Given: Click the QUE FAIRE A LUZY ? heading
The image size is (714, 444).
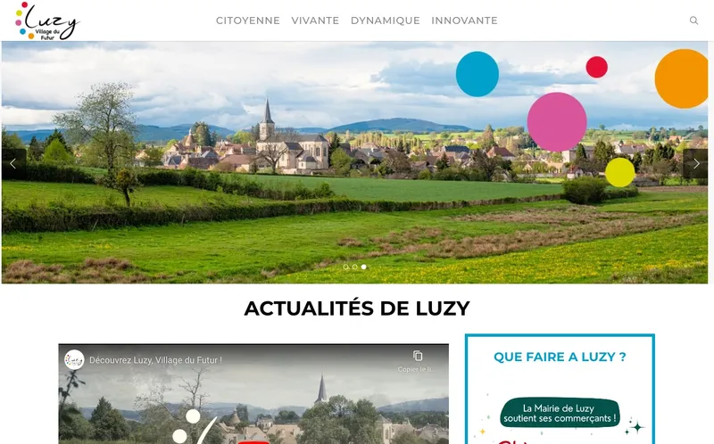Looking at the screenshot, I should (560, 358).
